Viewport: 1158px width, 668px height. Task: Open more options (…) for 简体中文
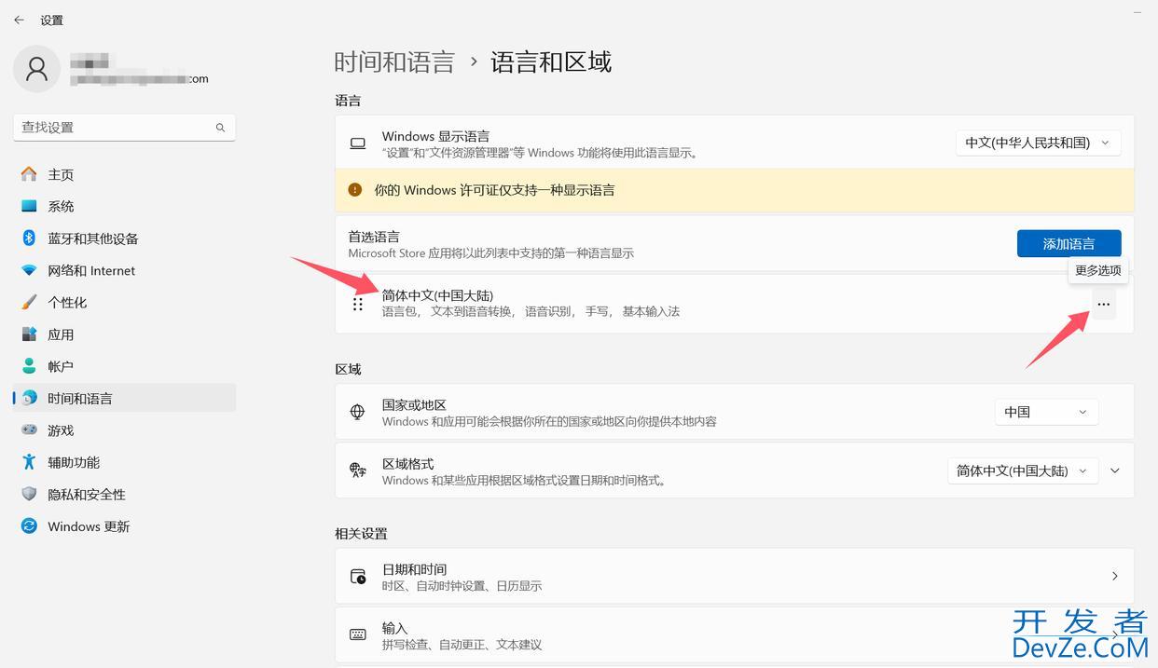1104,304
